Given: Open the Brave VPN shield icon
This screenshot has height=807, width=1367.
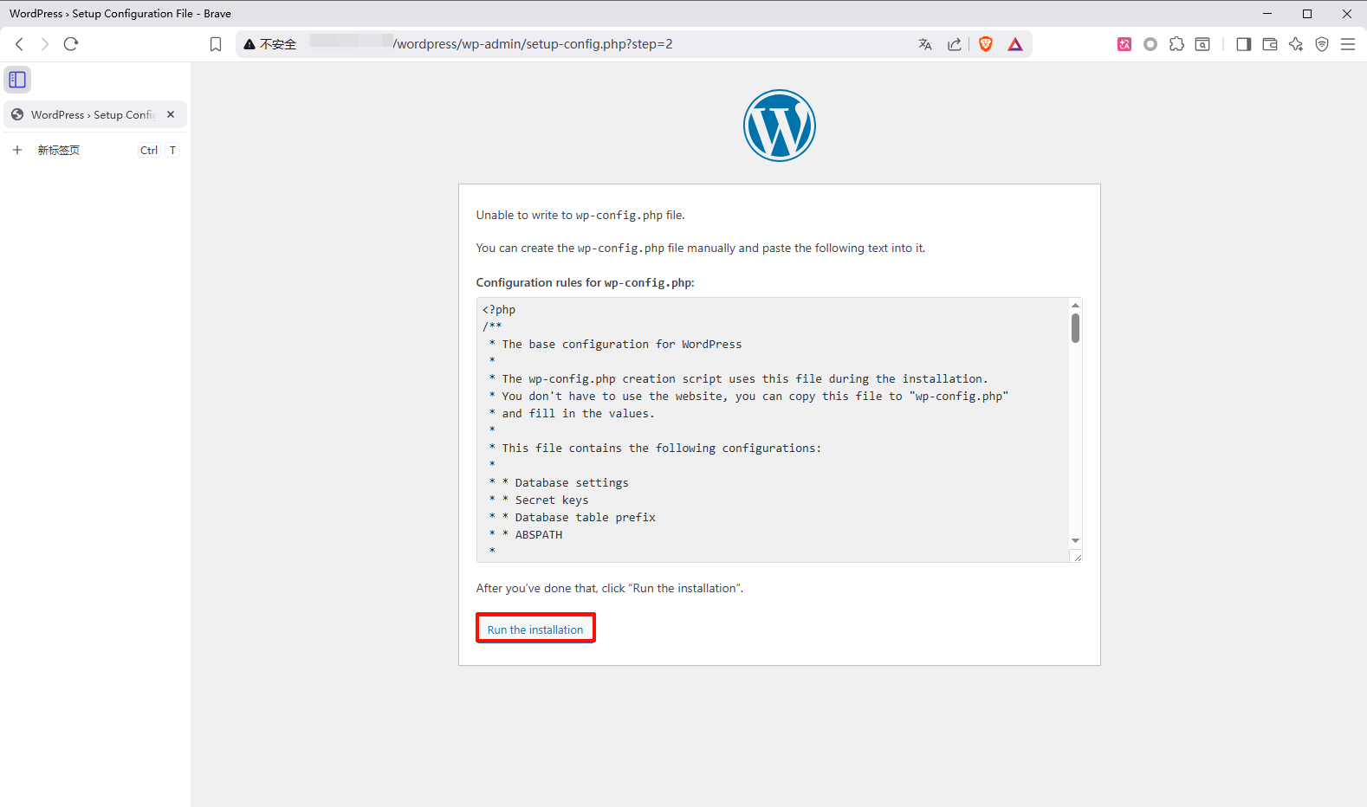Looking at the screenshot, I should pyautogui.click(x=1322, y=44).
